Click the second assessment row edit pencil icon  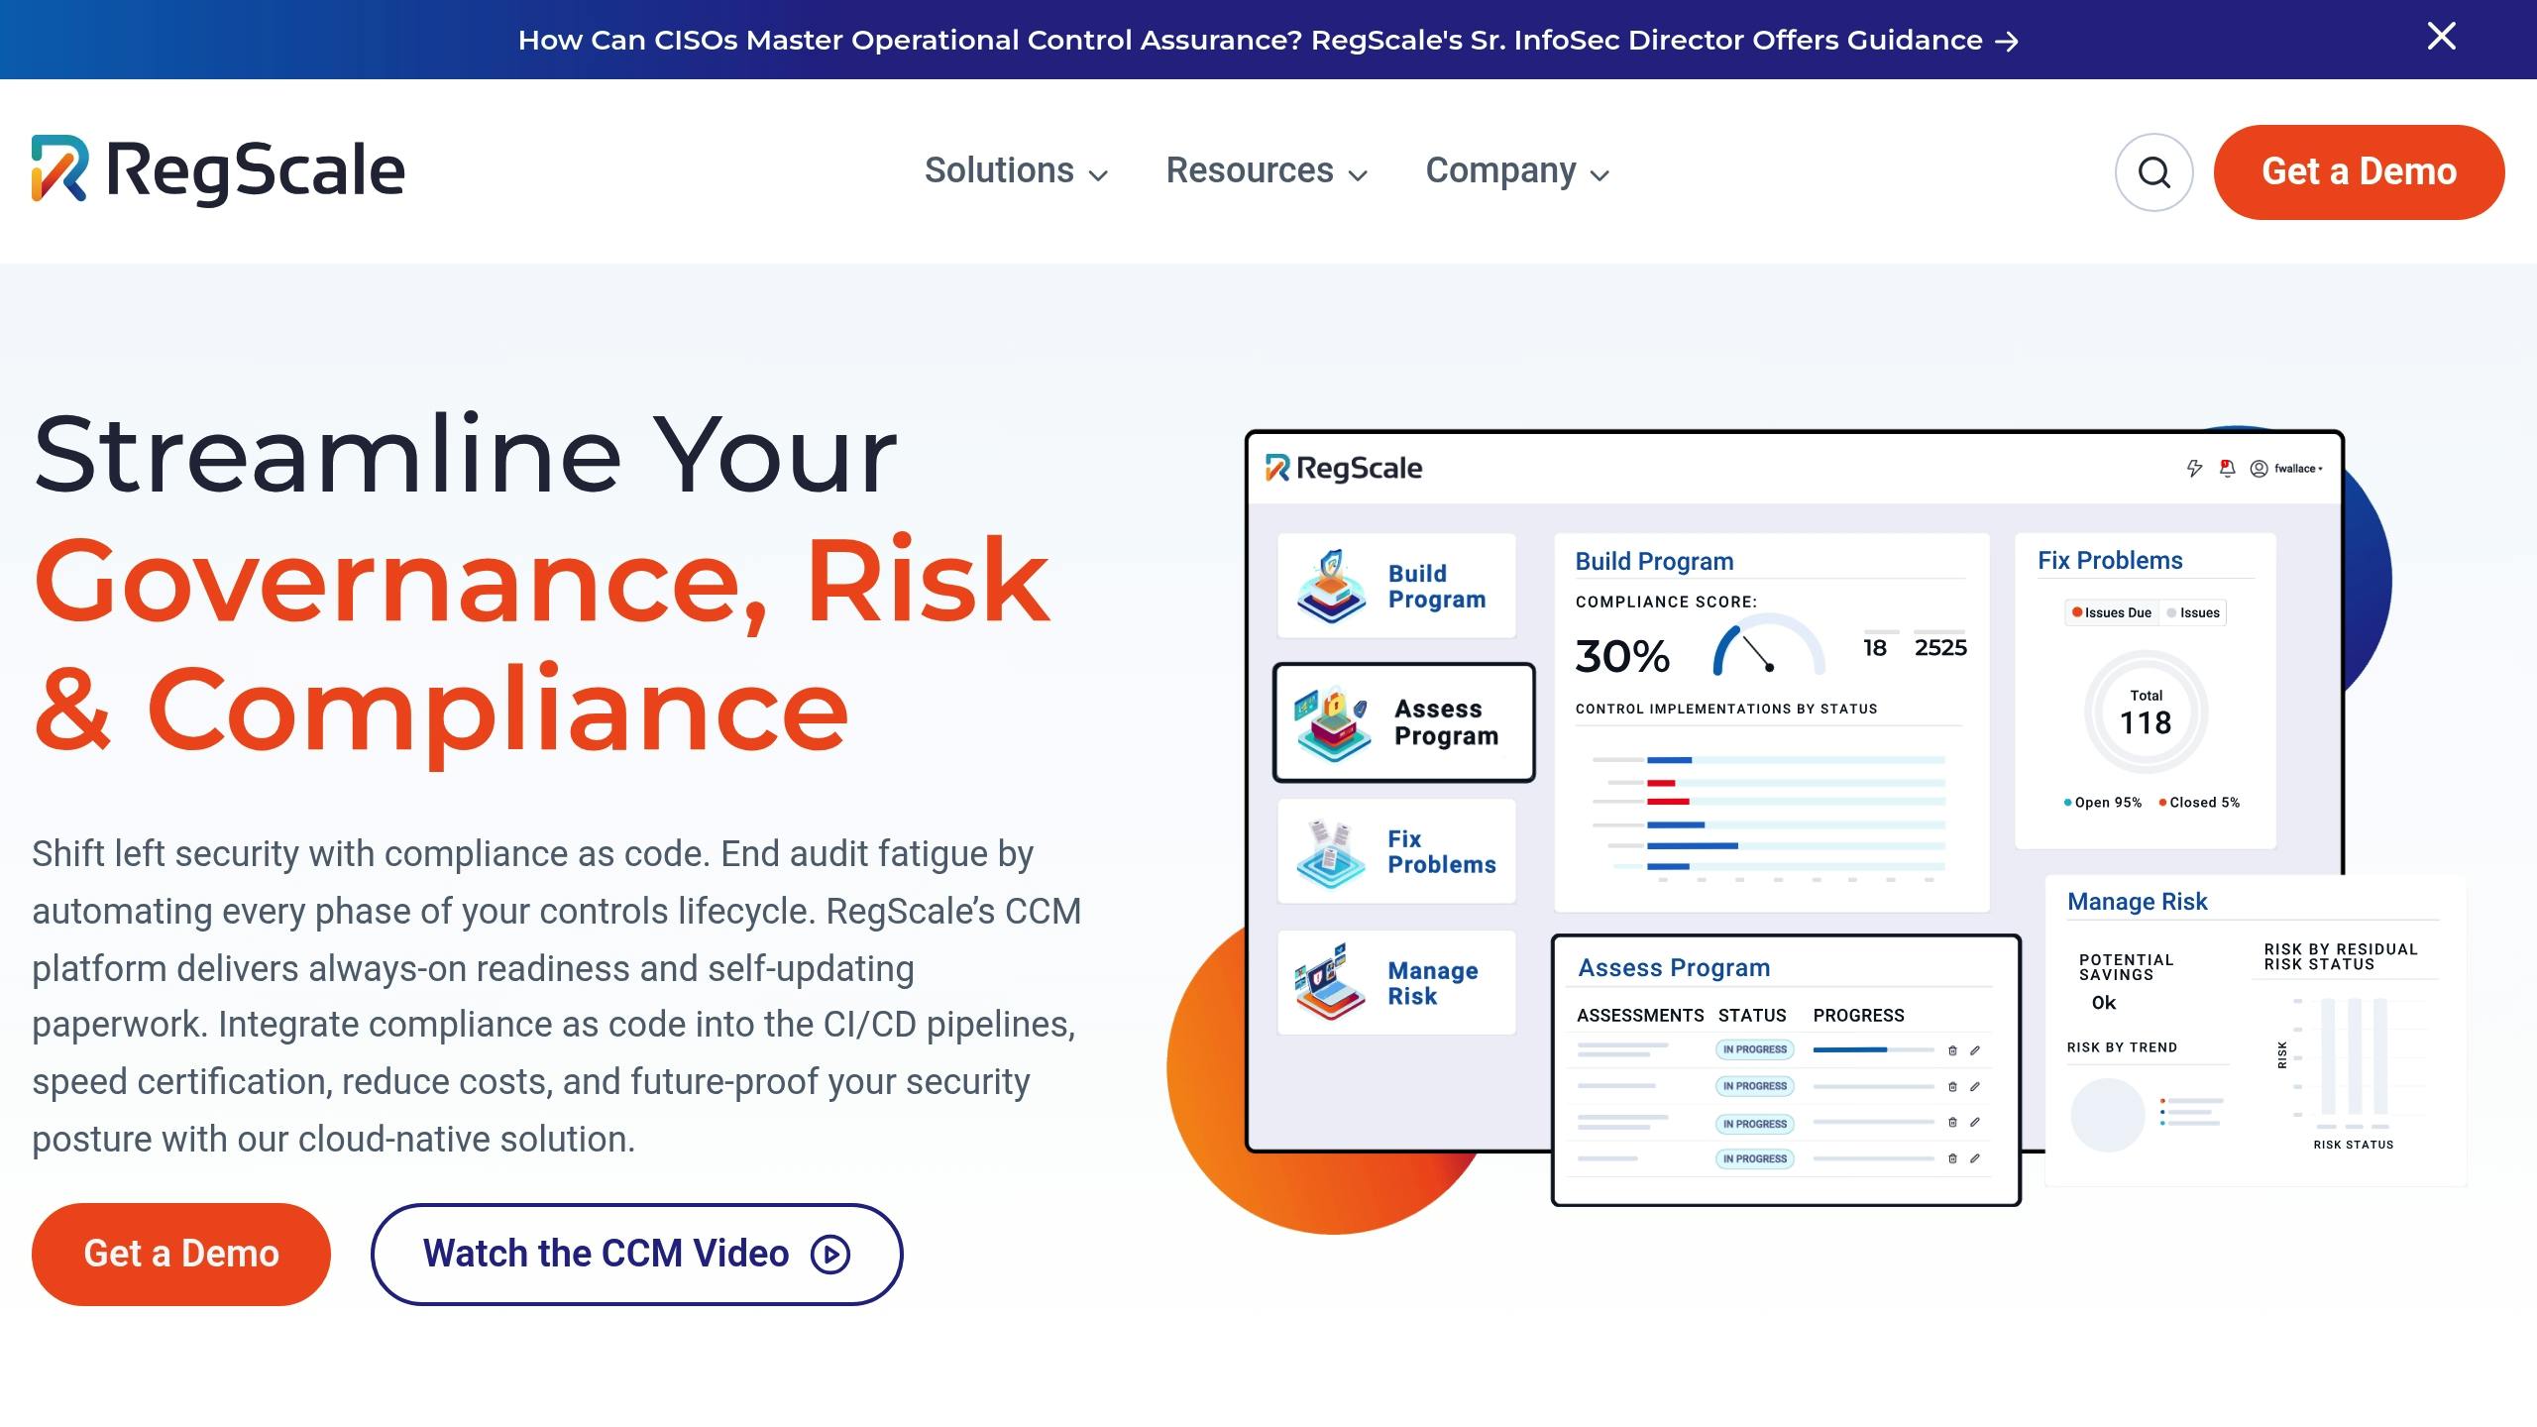click(x=1974, y=1087)
